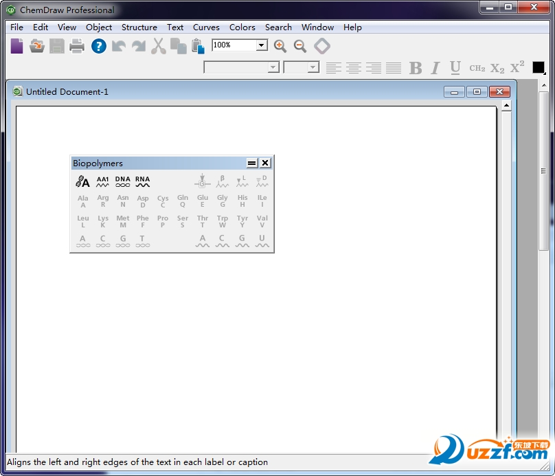Undo the last action
555x476 pixels.
(x=119, y=46)
